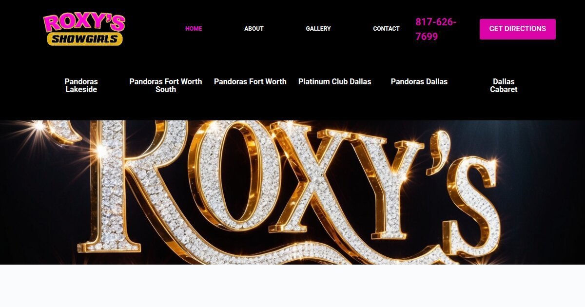Click the Get Directions button
This screenshot has width=585, height=307.
(x=518, y=29)
